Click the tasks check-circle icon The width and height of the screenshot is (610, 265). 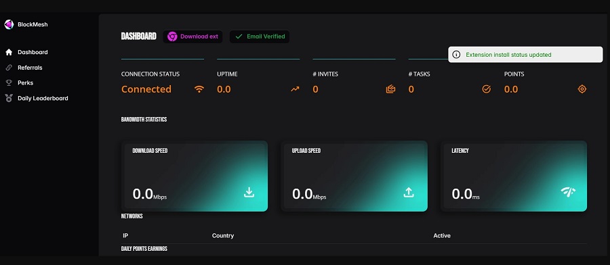click(x=486, y=89)
